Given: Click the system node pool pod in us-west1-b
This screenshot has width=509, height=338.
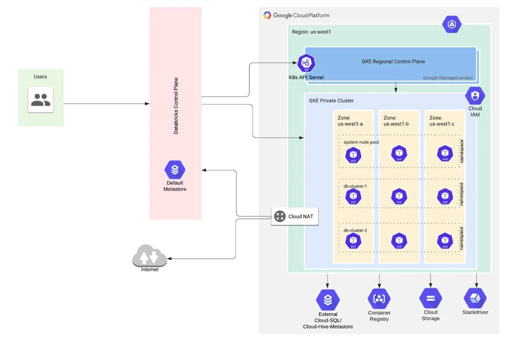Looking at the screenshot, I should [399, 154].
